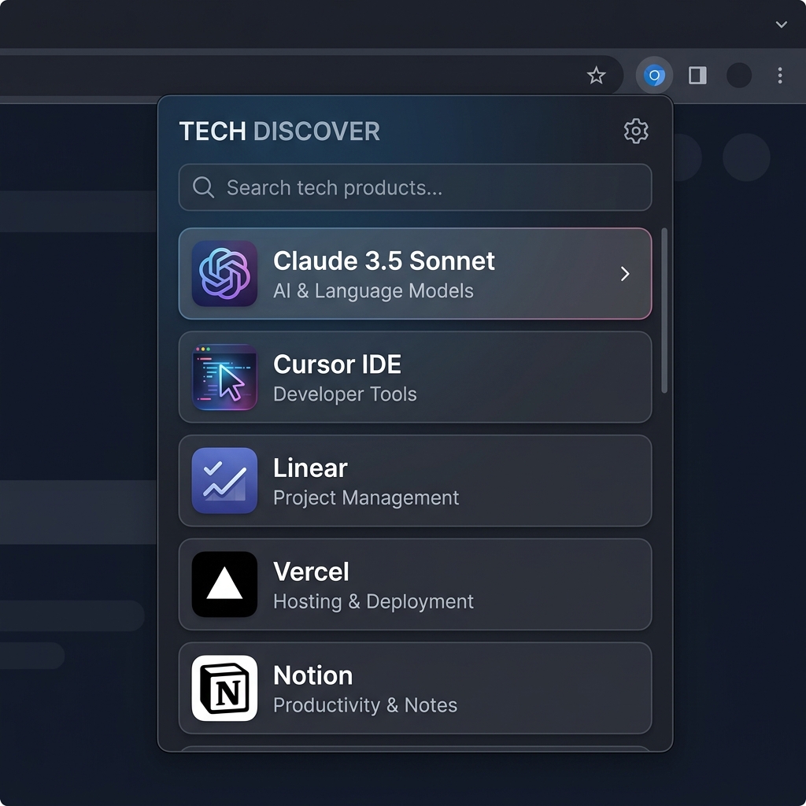Click in the search tech products field
Viewport: 806px width, 806px height.
(x=416, y=188)
